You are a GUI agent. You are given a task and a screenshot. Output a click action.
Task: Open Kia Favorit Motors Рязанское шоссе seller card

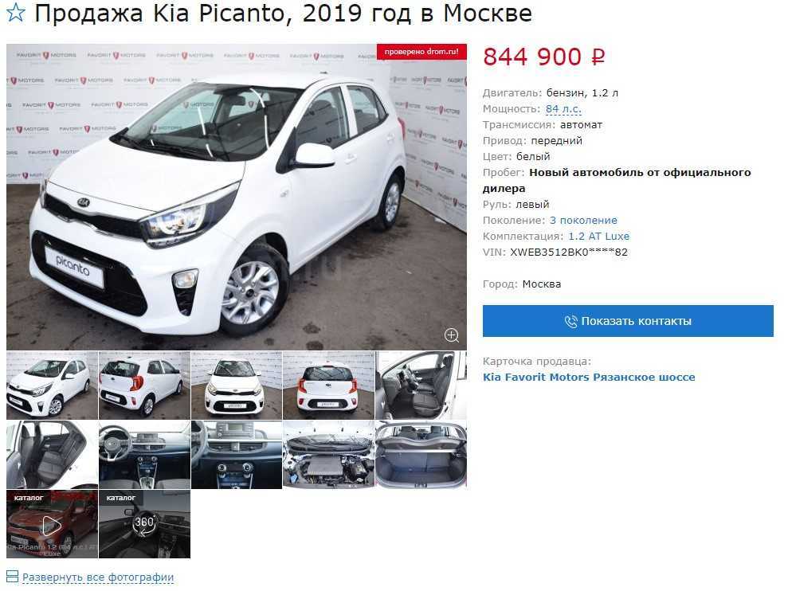point(589,377)
